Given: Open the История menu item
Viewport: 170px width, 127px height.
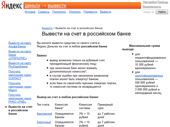Looking at the screenshot, I should click(30, 12).
